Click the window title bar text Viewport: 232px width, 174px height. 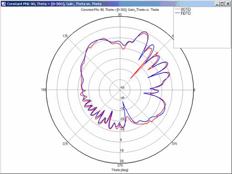pos(54,4)
